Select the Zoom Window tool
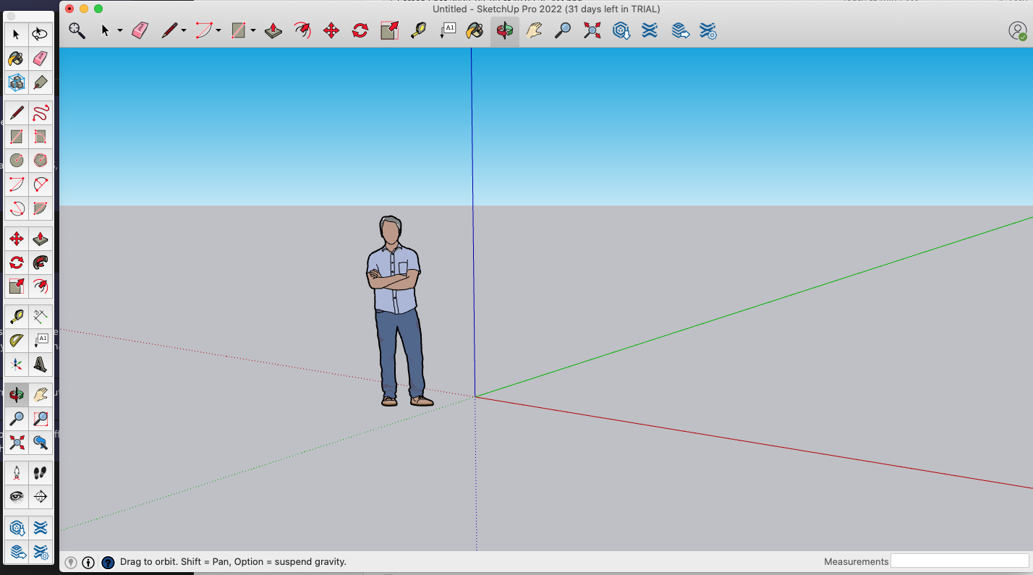 coord(41,419)
